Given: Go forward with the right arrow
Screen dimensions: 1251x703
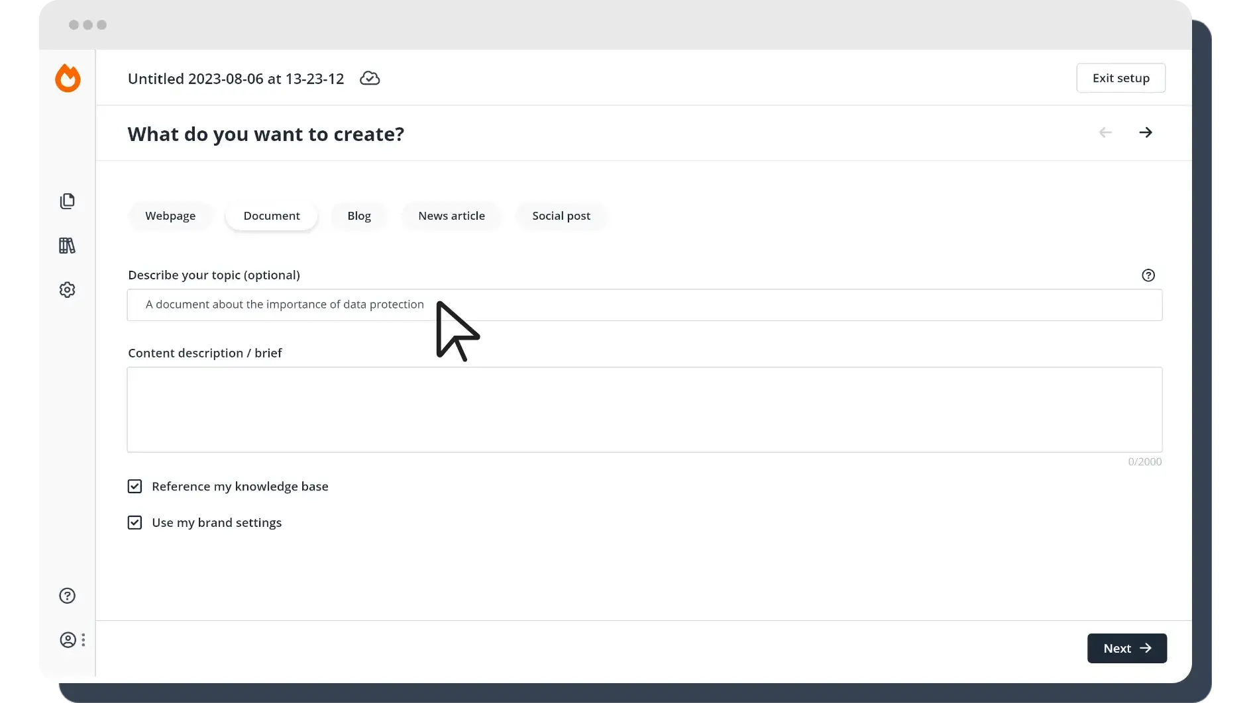Looking at the screenshot, I should point(1145,133).
